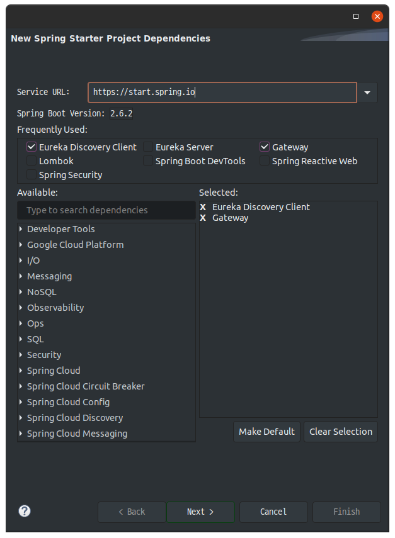This screenshot has width=395, height=538.
Task: Expand the Security category
Action: click(21, 355)
